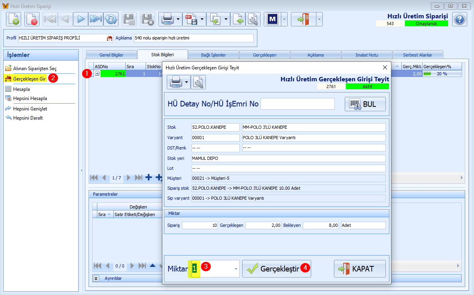Click the Gerçekleşen% 20 % progress bar cell
Image resolution: width=474 pixels, height=295 pixels.
pyautogui.click(x=442, y=74)
